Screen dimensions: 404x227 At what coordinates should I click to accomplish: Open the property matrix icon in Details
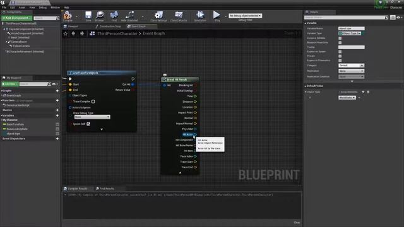tap(393, 18)
